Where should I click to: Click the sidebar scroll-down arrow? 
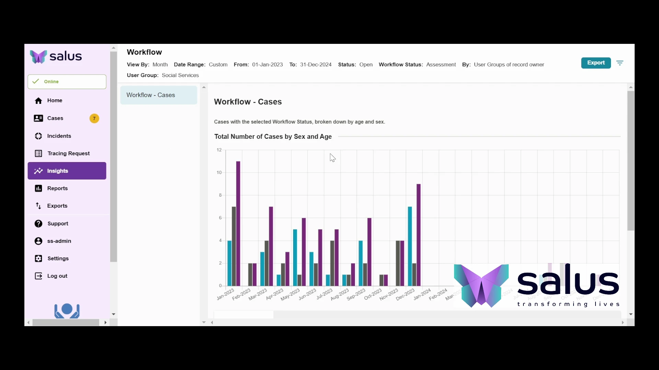pyautogui.click(x=114, y=314)
